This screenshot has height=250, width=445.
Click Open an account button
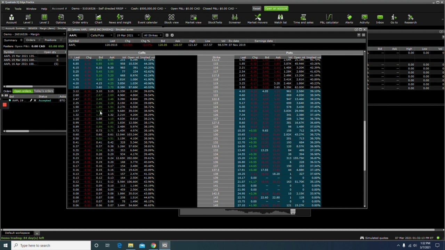(276, 8)
